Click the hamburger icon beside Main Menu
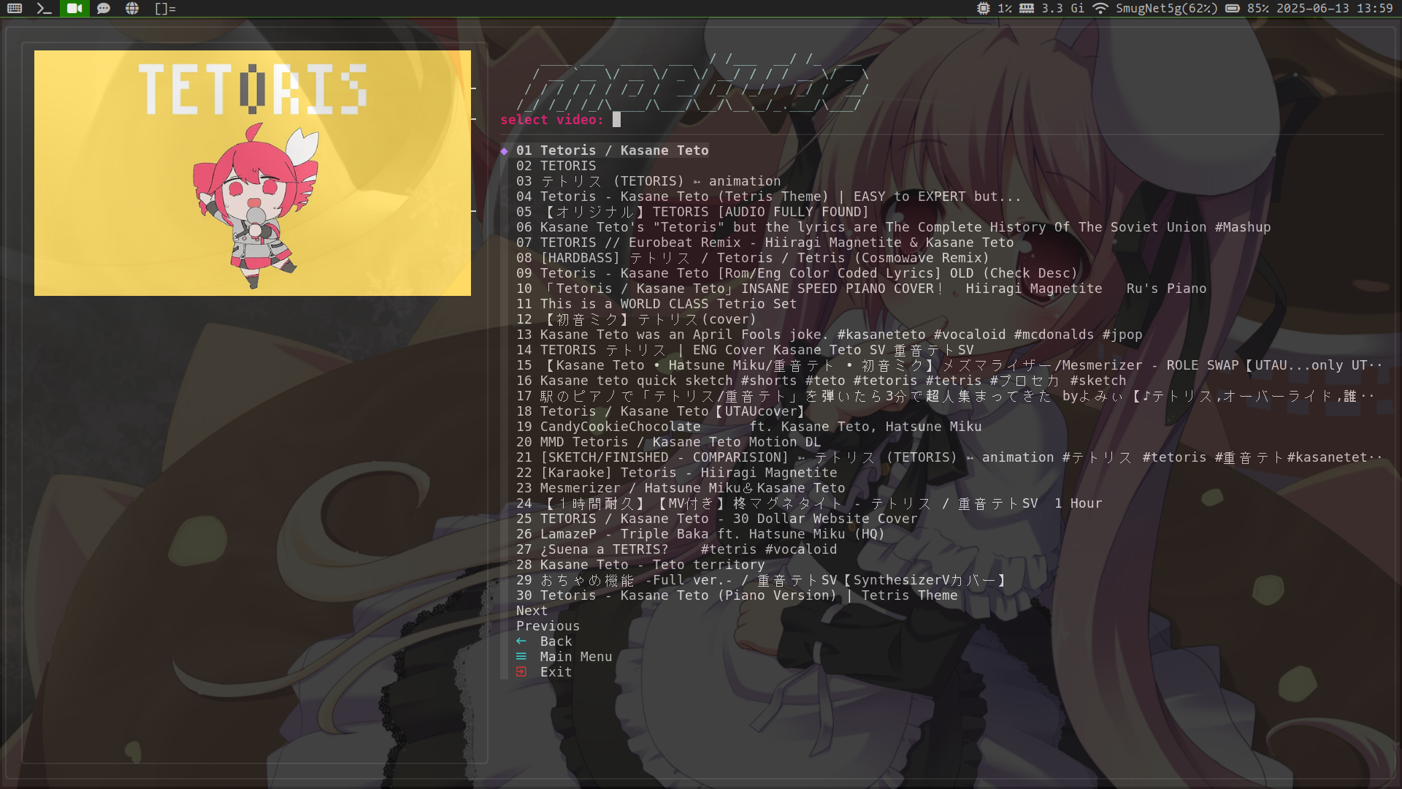Viewport: 1402px width, 789px height. click(x=521, y=657)
